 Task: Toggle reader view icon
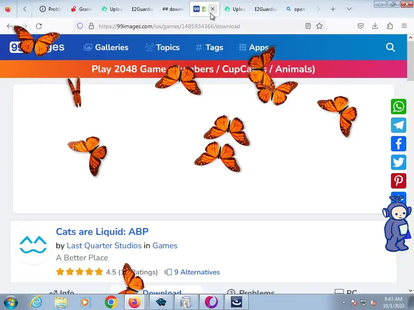pos(308,26)
